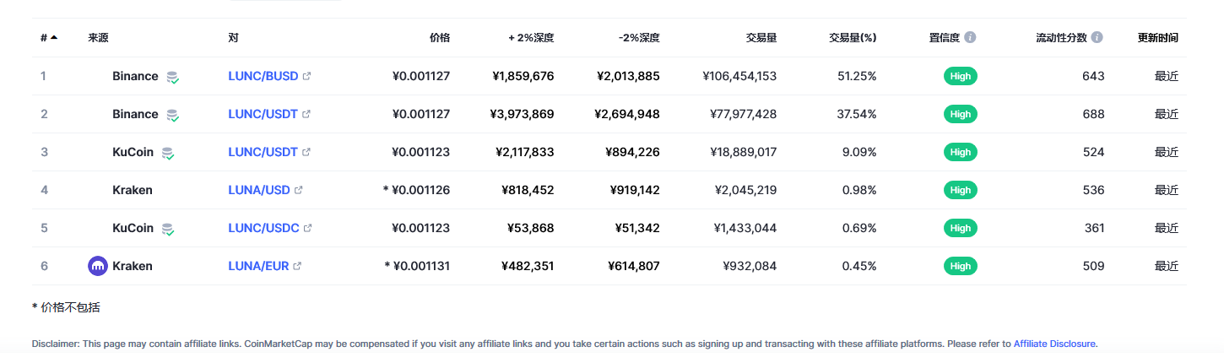
Task: Click info icon next to 置信度 header
Action: point(970,37)
